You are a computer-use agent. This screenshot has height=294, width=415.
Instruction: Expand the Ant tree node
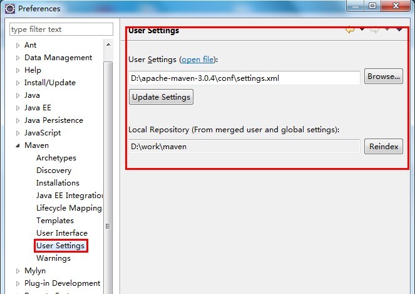pyautogui.click(x=18, y=45)
